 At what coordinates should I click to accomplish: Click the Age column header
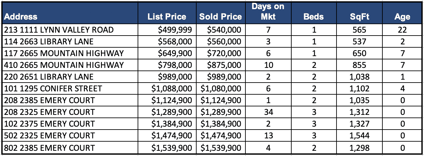coord(402,17)
